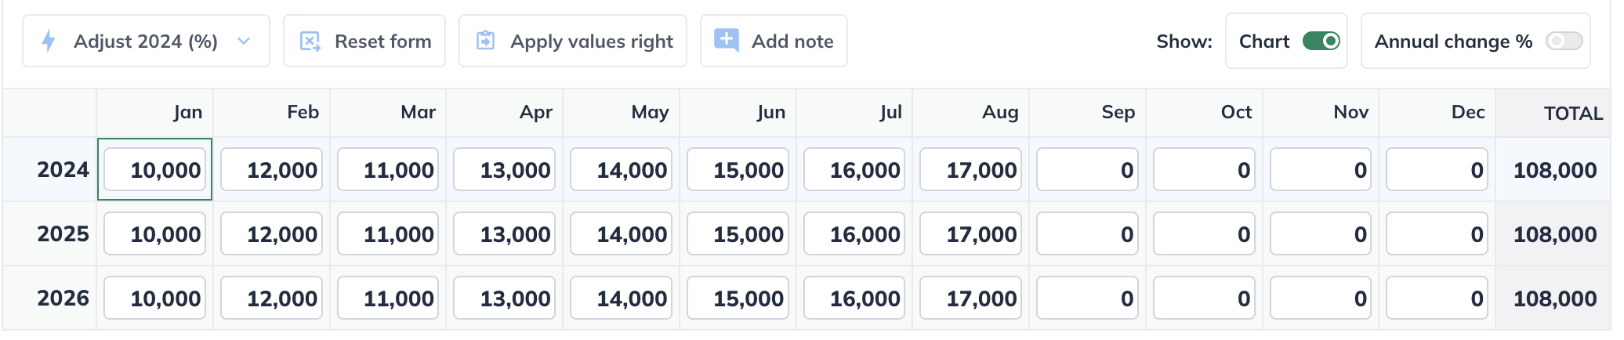Viewport: 1624px width, 340px height.
Task: Expand the Adjust 2024 (%) dropdown chevron
Action: [x=244, y=41]
